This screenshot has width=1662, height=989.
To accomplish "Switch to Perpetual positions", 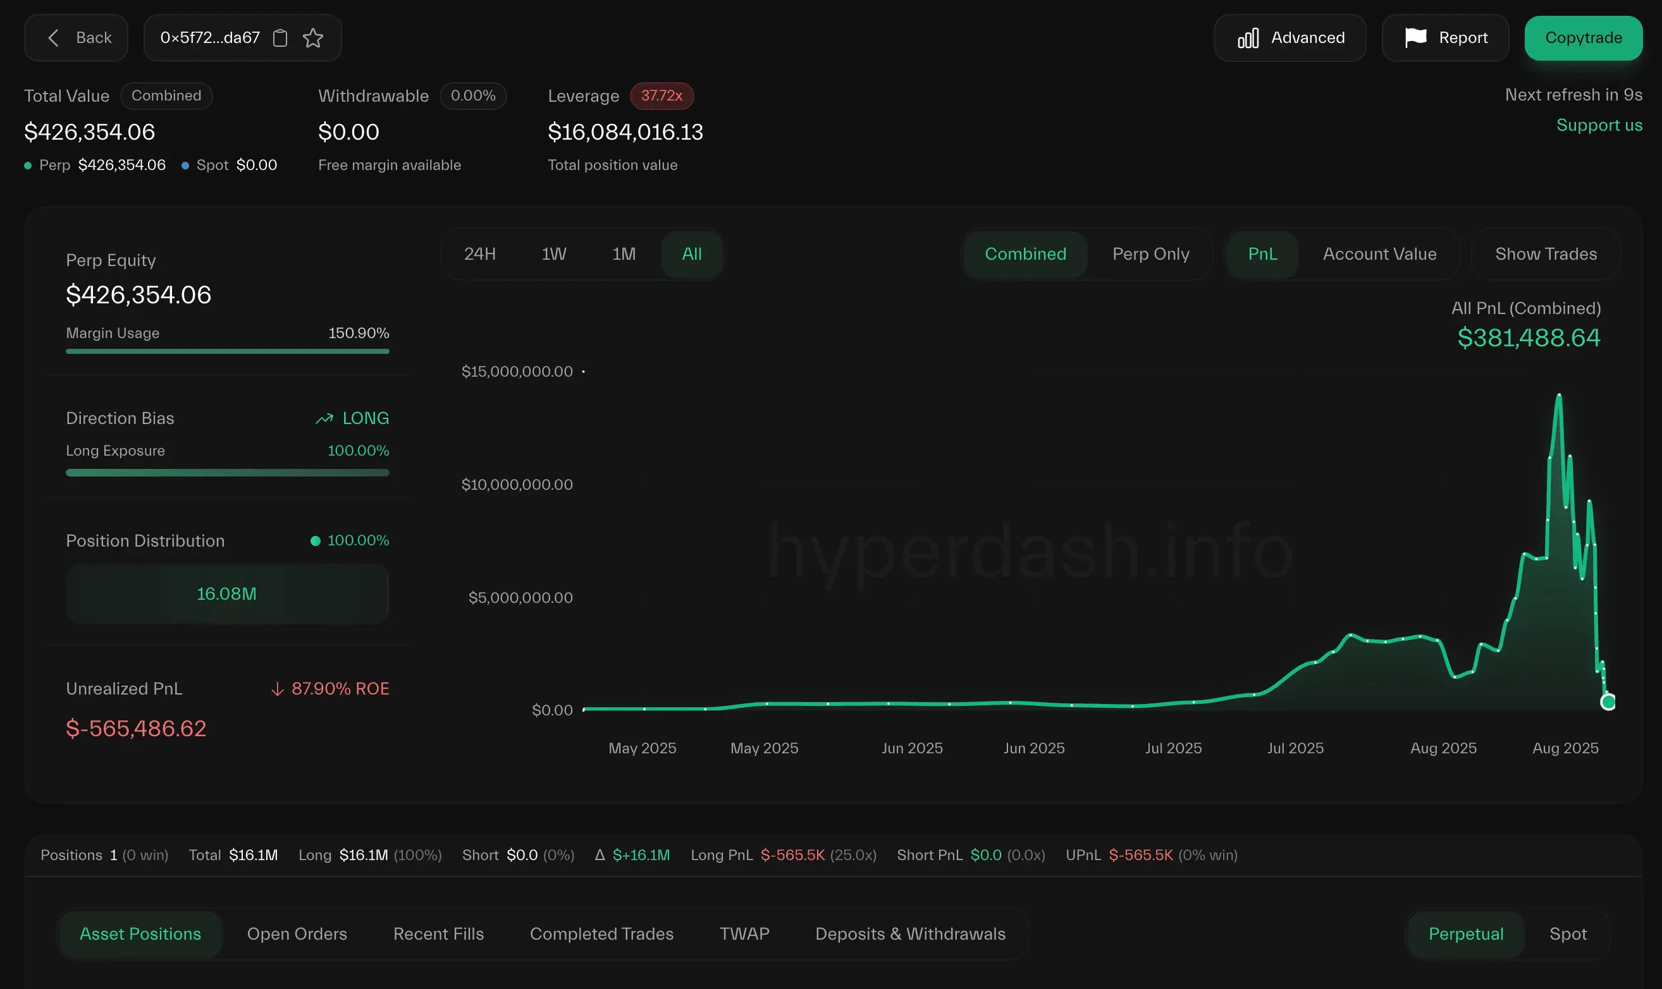I will (1466, 935).
